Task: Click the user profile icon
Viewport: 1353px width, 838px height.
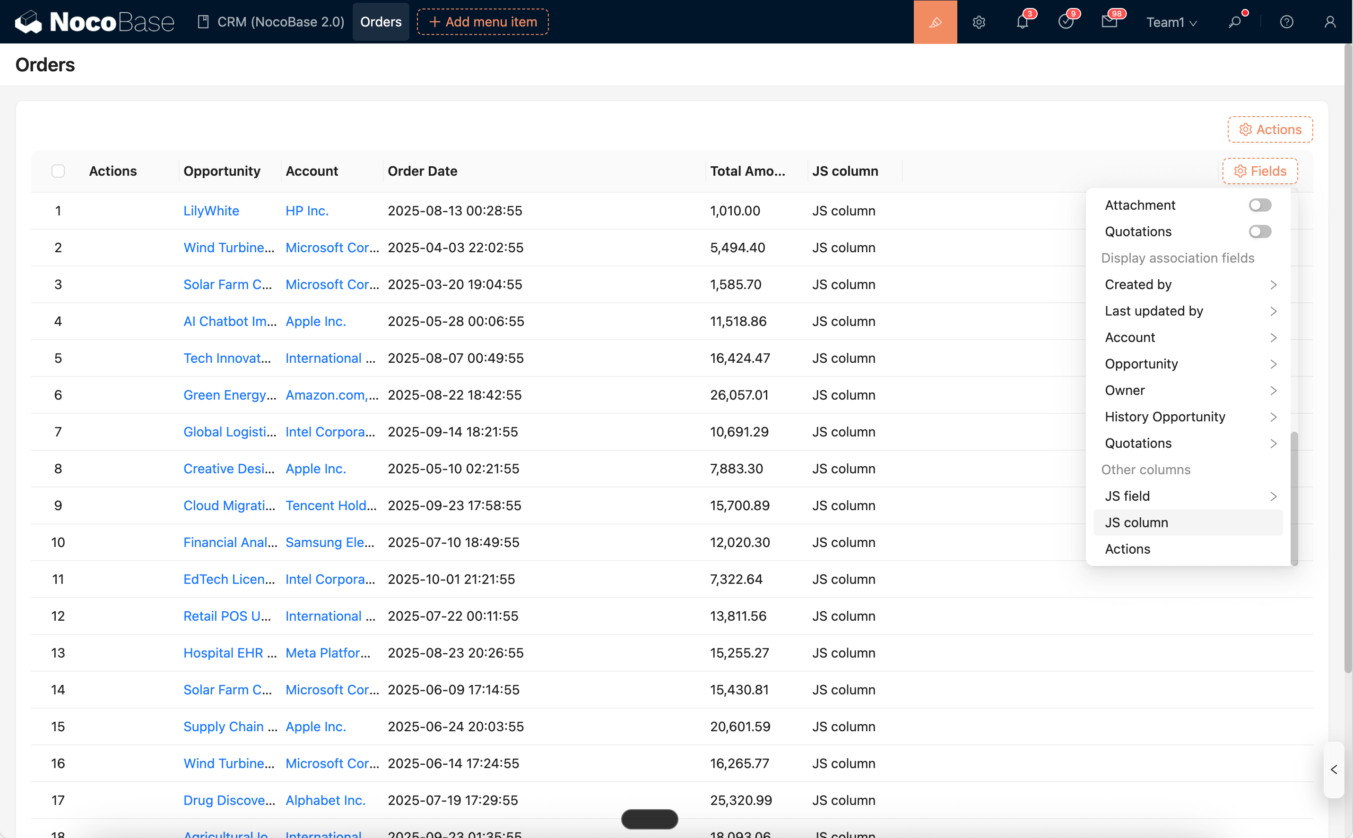Action: 1330,22
